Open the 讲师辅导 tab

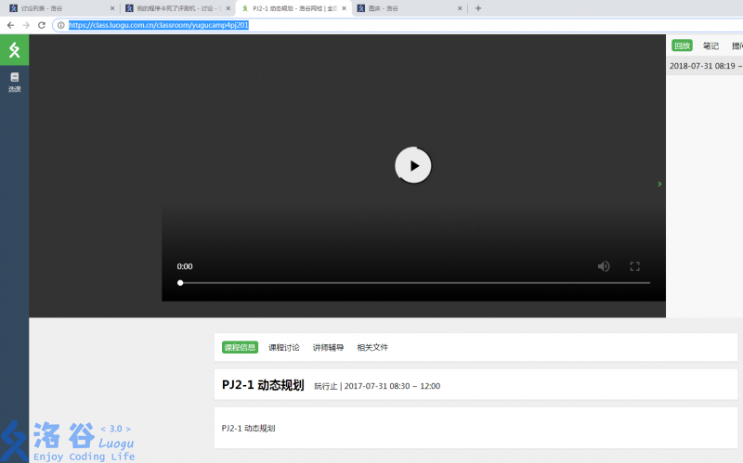[328, 347]
